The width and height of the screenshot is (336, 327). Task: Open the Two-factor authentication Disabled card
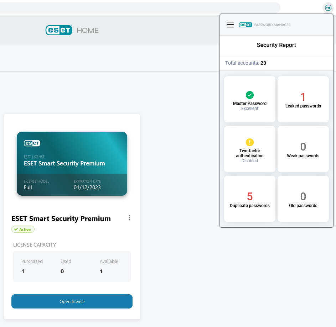click(250, 149)
